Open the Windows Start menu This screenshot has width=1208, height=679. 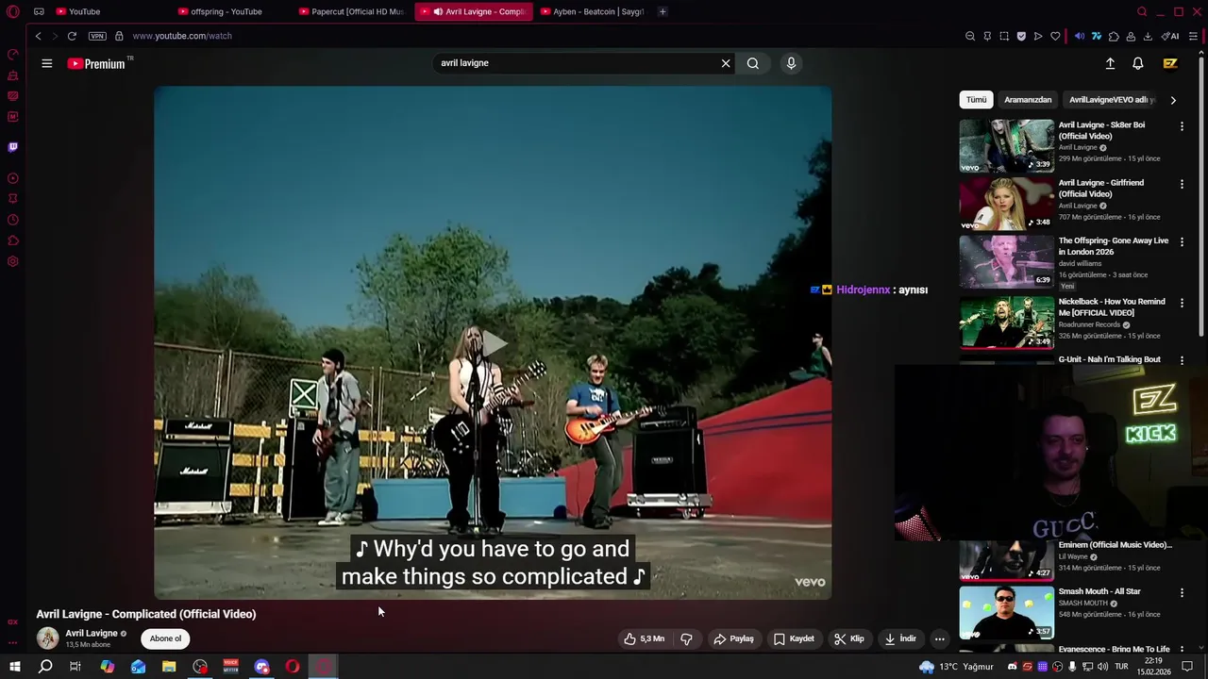[x=14, y=667]
